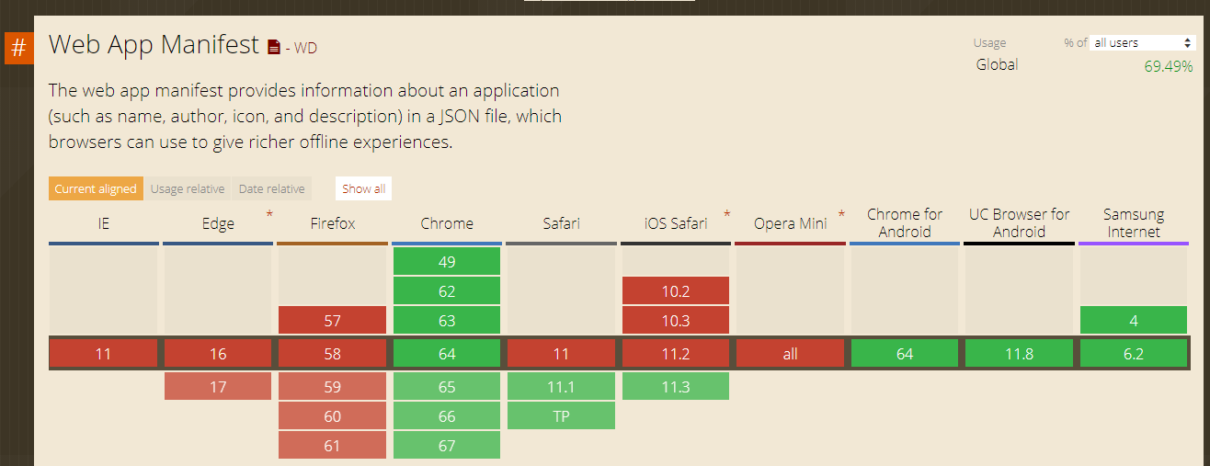The height and width of the screenshot is (466, 1210).
Task: Select the Samsung Internet 6.2 cell
Action: coord(1134,354)
